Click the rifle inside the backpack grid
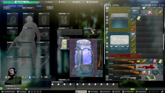 100,55
